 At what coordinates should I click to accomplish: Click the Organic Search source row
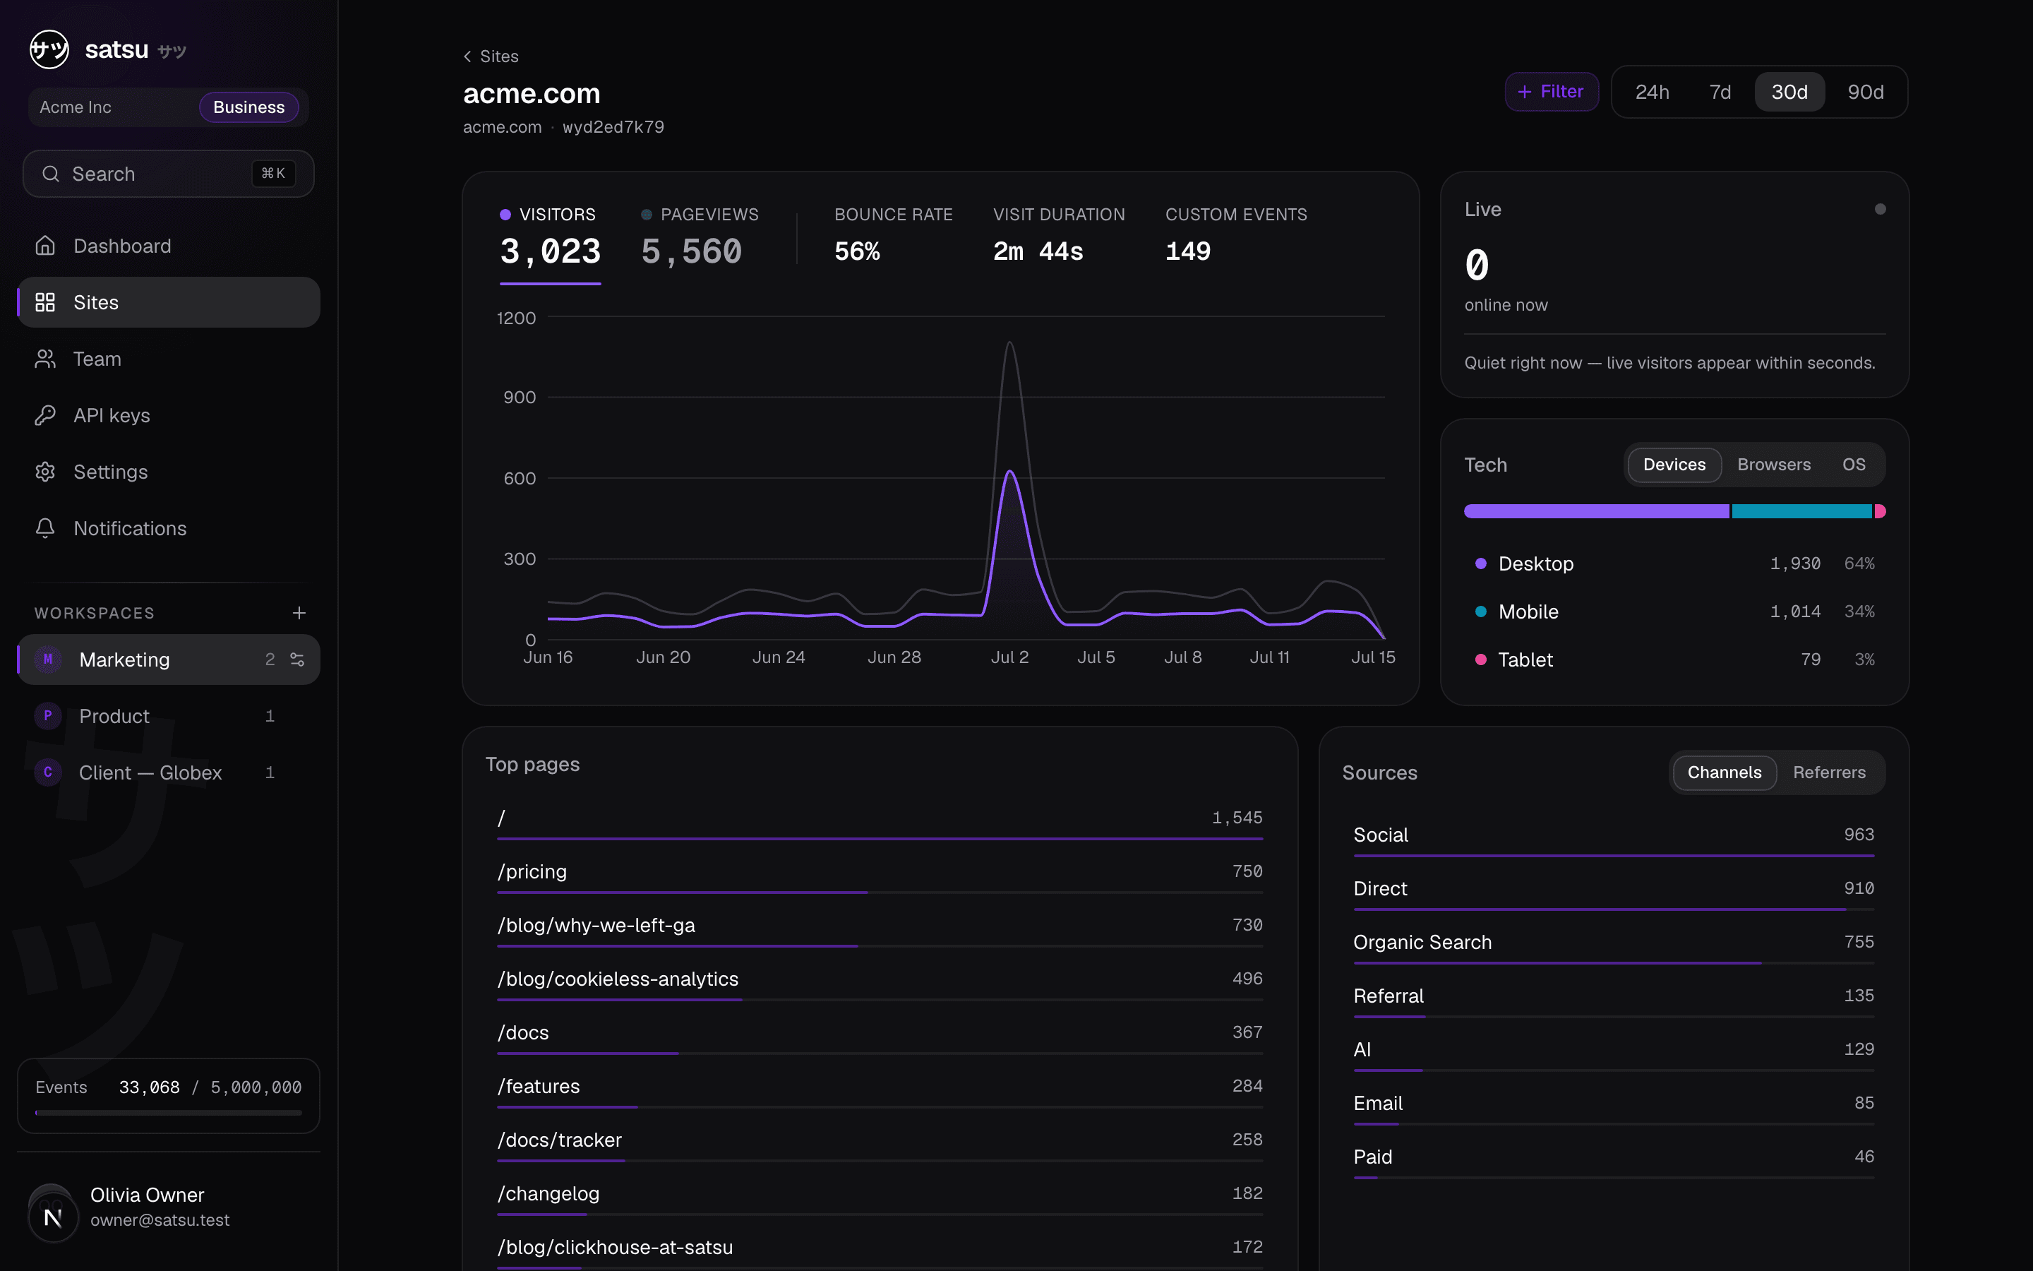pyautogui.click(x=1614, y=945)
